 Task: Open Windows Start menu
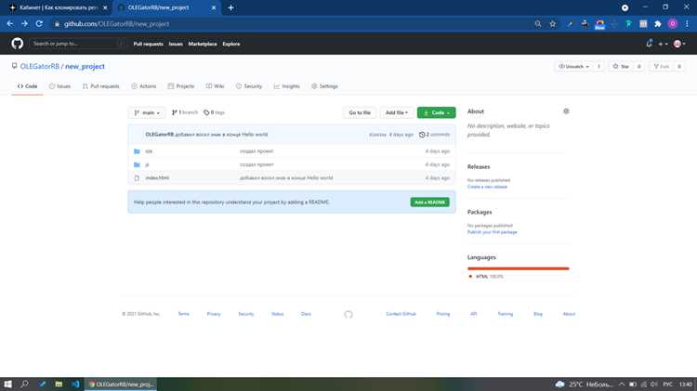7,384
